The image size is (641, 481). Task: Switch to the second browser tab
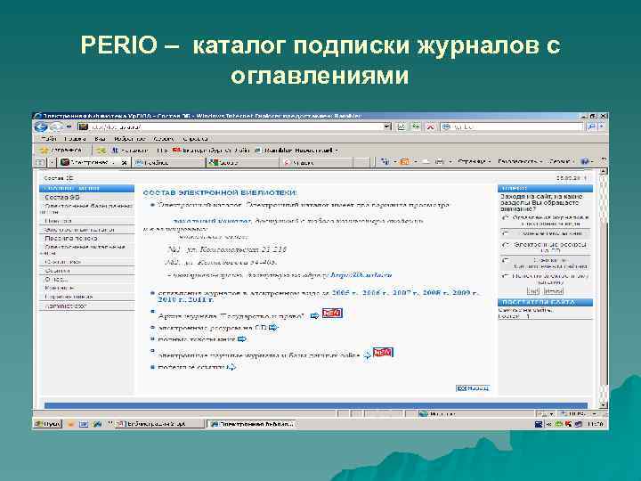pyautogui.click(x=168, y=162)
